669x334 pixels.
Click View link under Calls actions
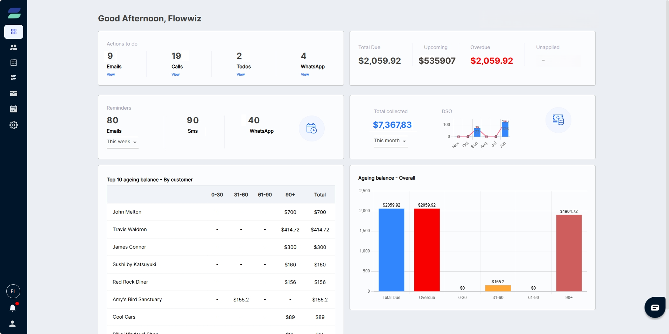click(x=175, y=75)
